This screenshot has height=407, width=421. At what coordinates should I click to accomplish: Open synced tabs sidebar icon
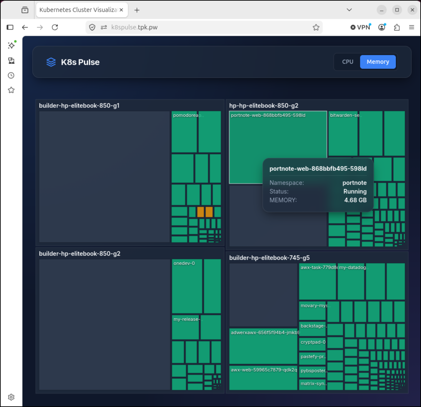click(11, 60)
